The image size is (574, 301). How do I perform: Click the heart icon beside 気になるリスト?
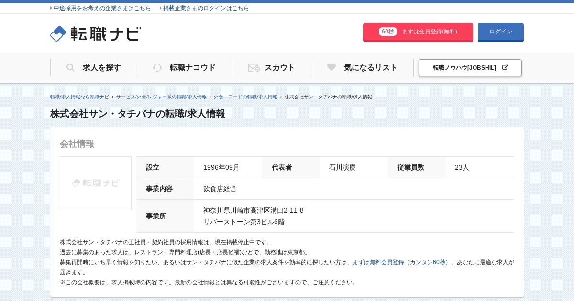click(x=331, y=67)
